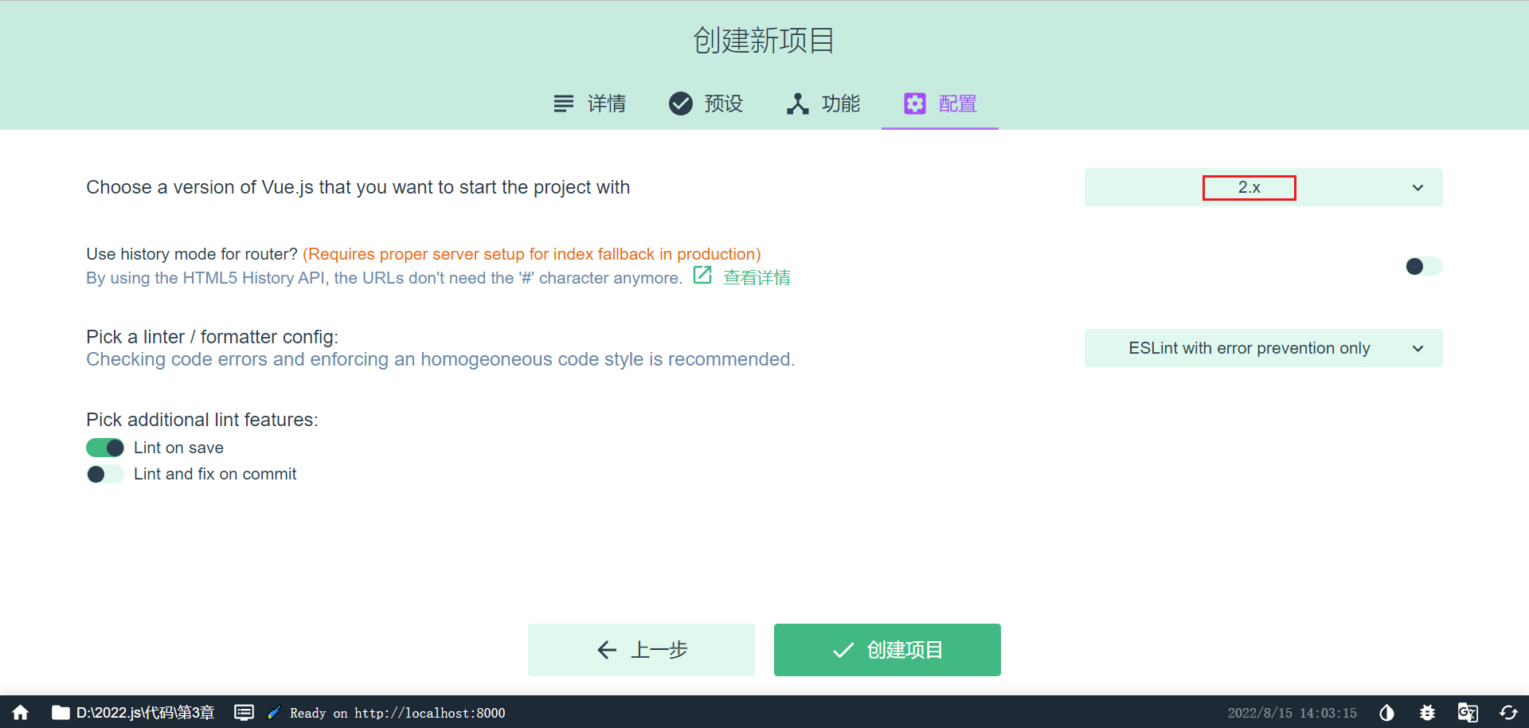Image resolution: width=1529 pixels, height=728 pixels.
Task: Open the logs icon in status bar
Action: tap(244, 713)
